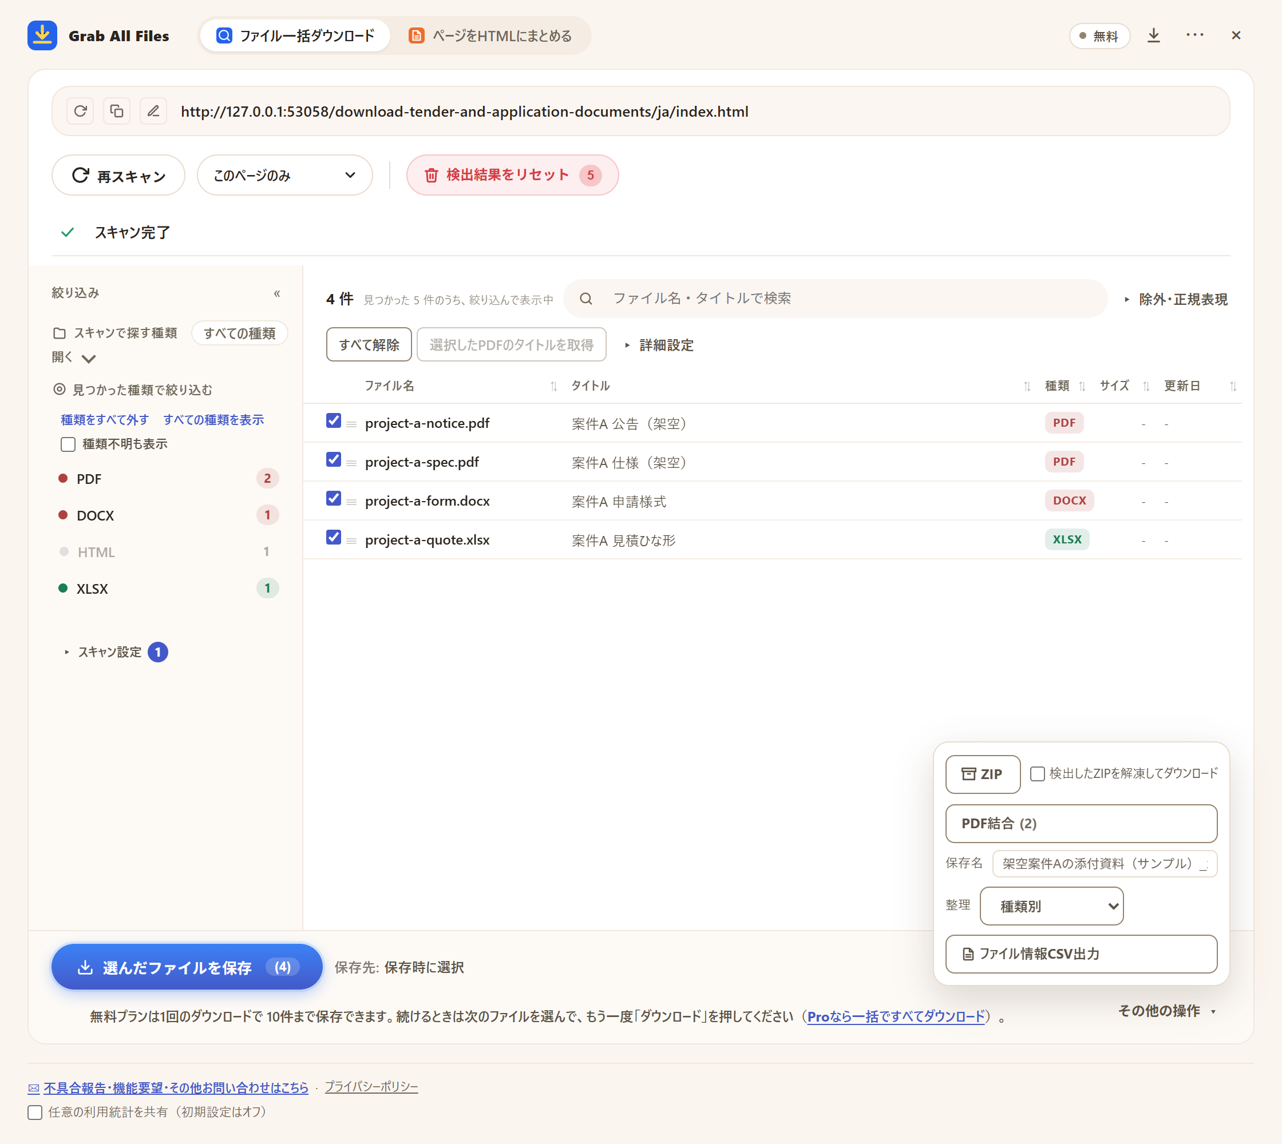Click the search magnifier icon
This screenshot has width=1282, height=1144.
click(x=585, y=299)
